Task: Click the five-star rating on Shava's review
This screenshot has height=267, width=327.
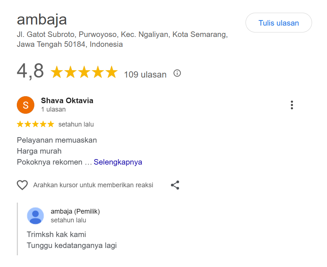Action: [x=35, y=124]
